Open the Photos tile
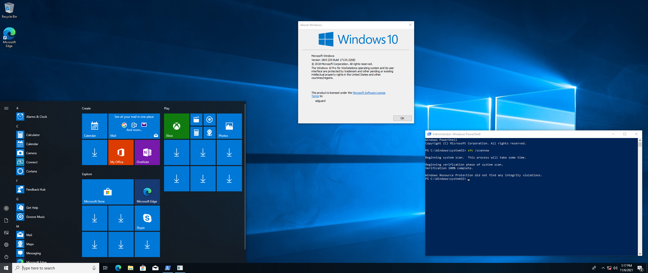The width and height of the screenshot is (648, 273). coord(229,126)
